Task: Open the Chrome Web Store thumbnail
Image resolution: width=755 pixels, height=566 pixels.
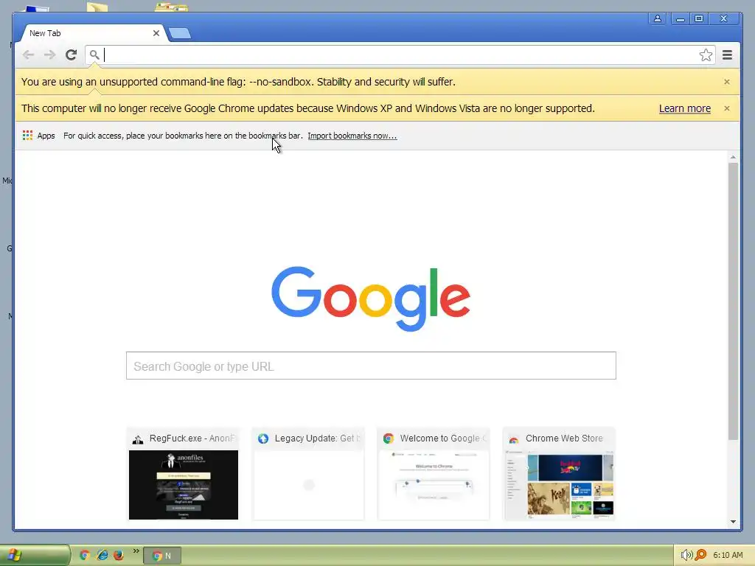Action: click(559, 474)
